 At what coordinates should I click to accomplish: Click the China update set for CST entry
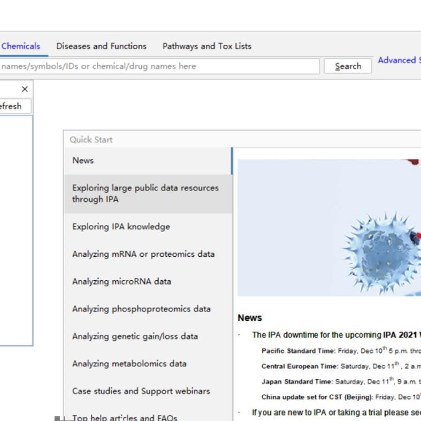[341, 397]
